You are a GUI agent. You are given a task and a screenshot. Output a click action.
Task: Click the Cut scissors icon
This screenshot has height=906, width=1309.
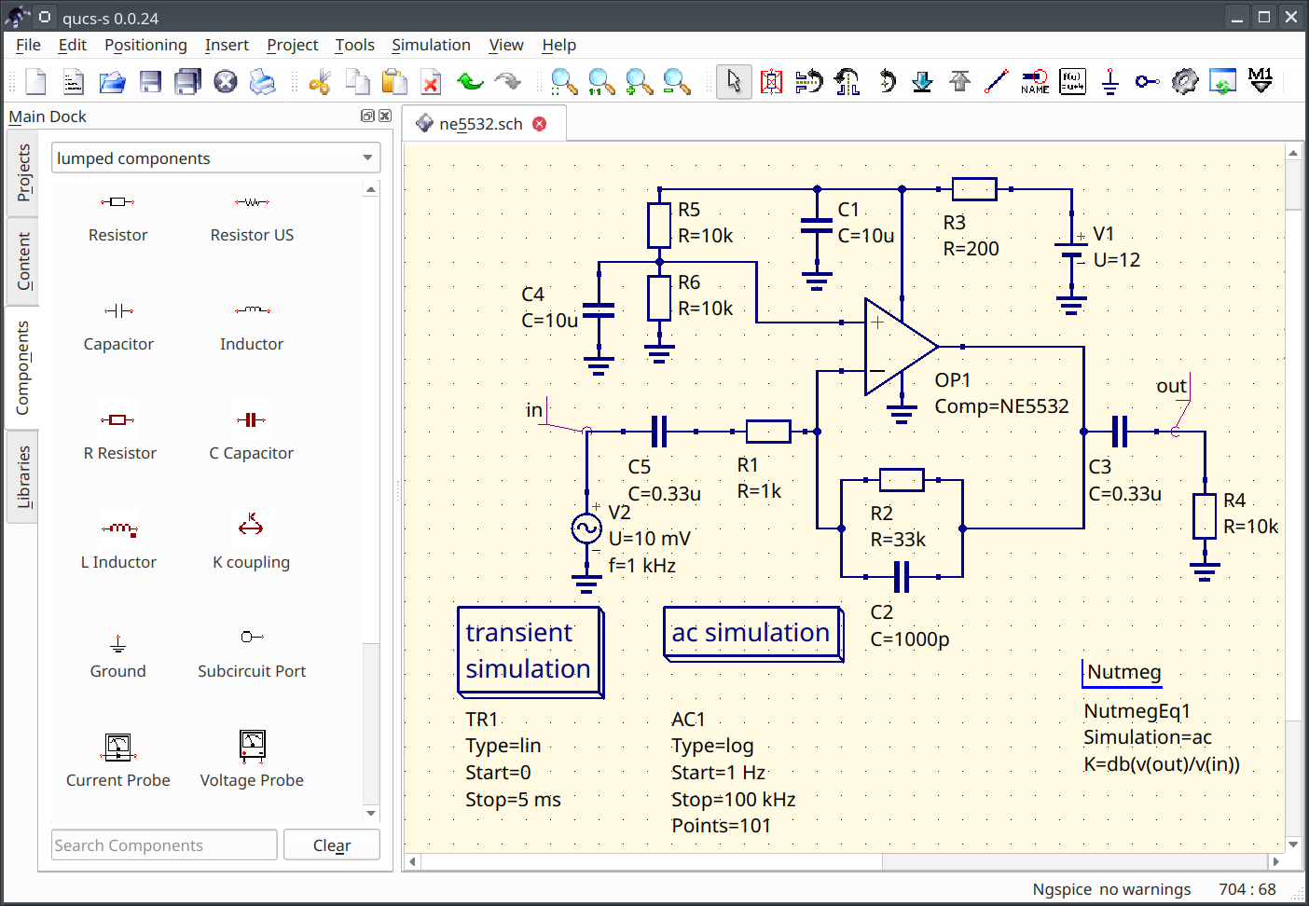[320, 82]
